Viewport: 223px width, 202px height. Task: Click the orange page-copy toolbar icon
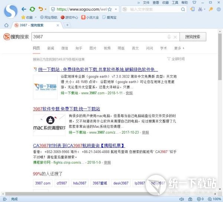(193, 9)
